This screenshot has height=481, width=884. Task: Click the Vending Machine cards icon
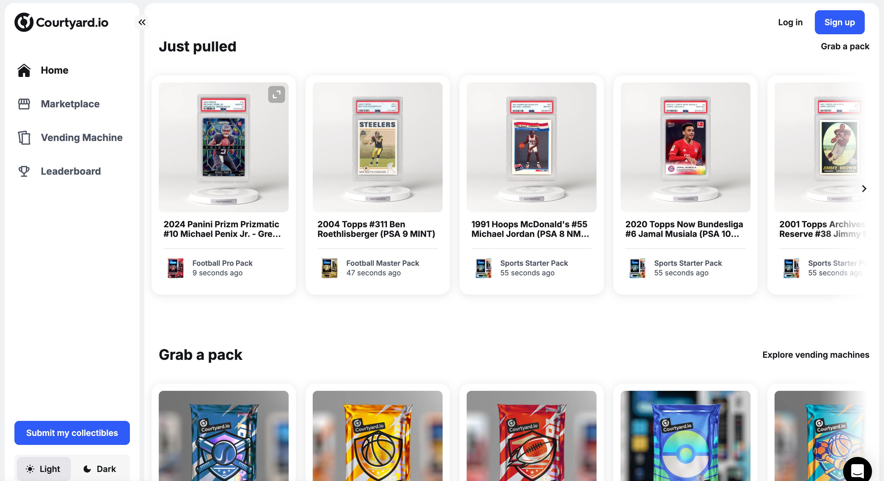point(24,138)
